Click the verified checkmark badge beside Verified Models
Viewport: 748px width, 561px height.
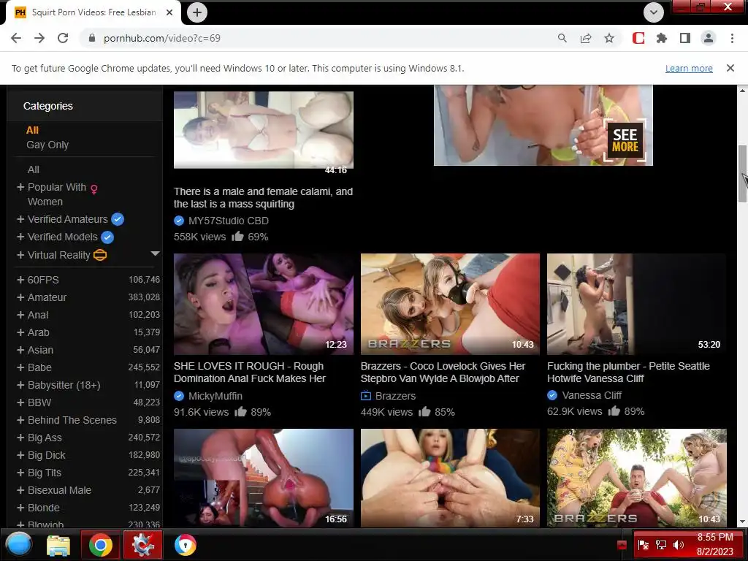click(107, 237)
